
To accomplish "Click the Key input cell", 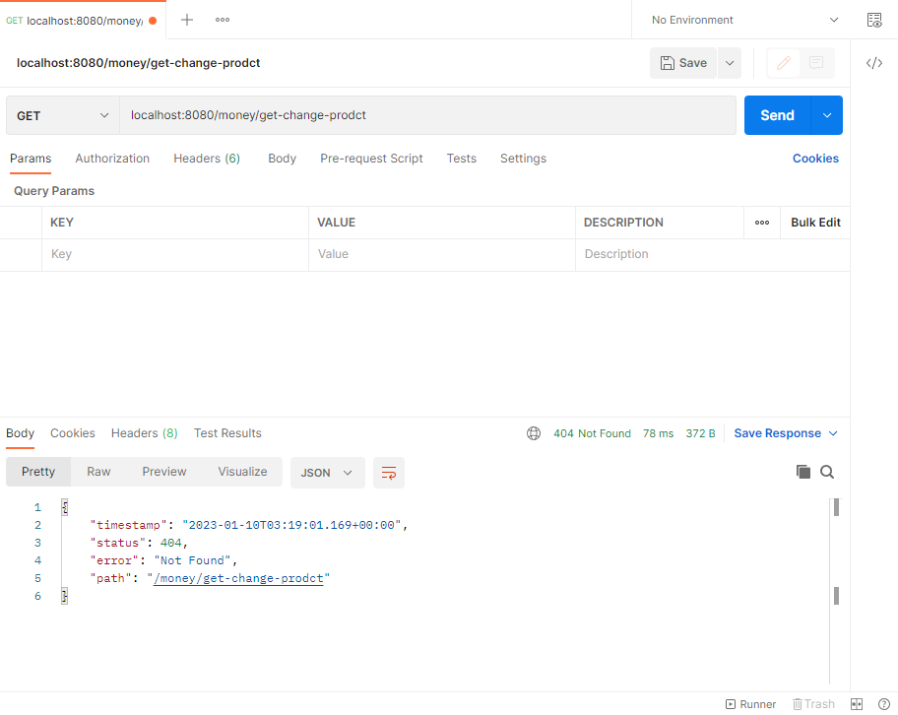I will click(x=175, y=254).
